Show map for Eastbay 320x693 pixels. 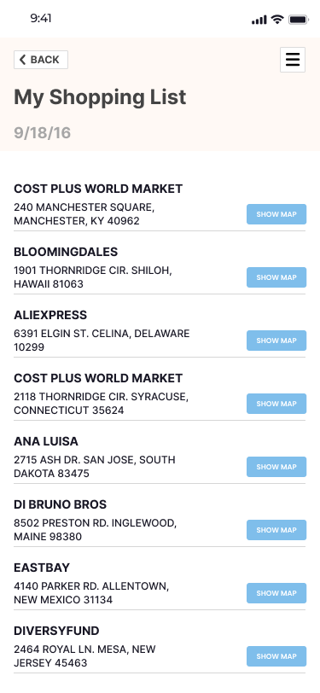point(276,593)
